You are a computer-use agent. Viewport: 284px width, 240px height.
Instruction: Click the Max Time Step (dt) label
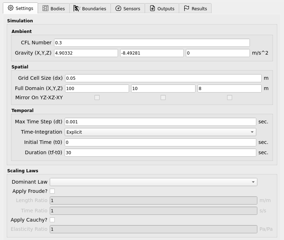[39, 122]
